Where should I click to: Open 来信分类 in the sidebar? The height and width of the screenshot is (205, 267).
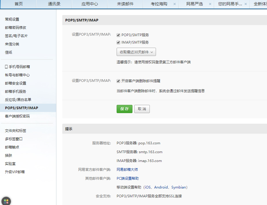[12, 44]
